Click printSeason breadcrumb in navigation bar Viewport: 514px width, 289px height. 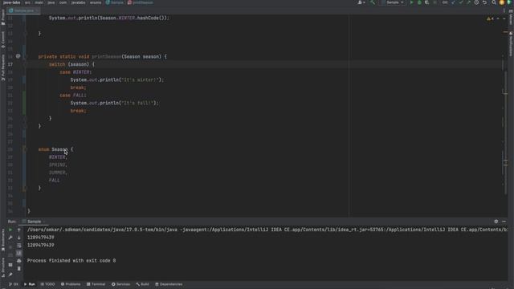tap(141, 2)
